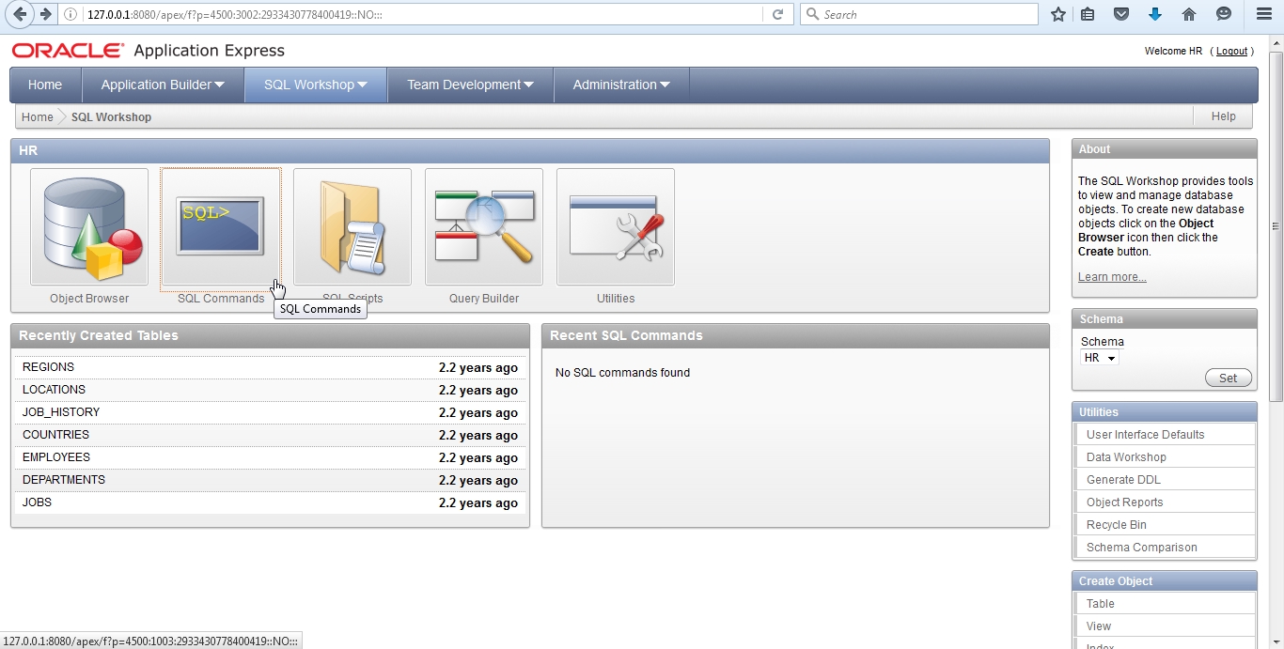The width and height of the screenshot is (1284, 649).
Task: Open the Recycle Bin utility
Action: (1165, 525)
